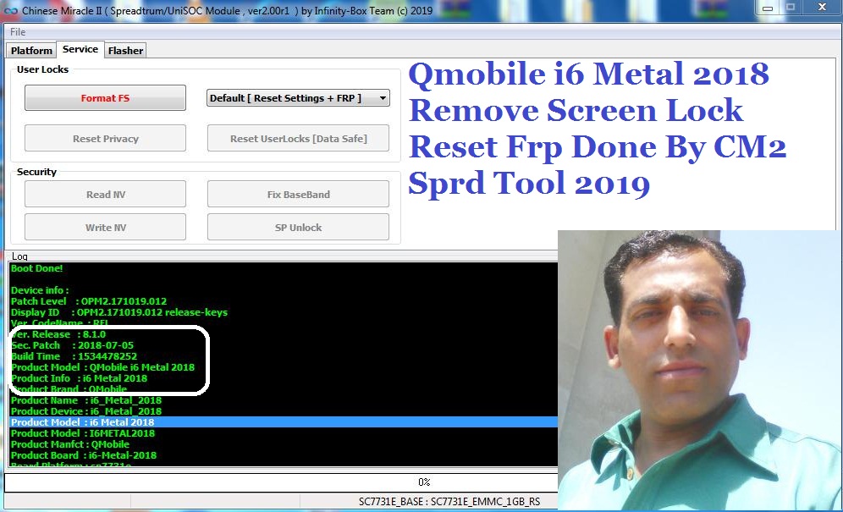This screenshot has width=843, height=512.
Task: Switch to the Platform tab
Action: [x=31, y=51]
